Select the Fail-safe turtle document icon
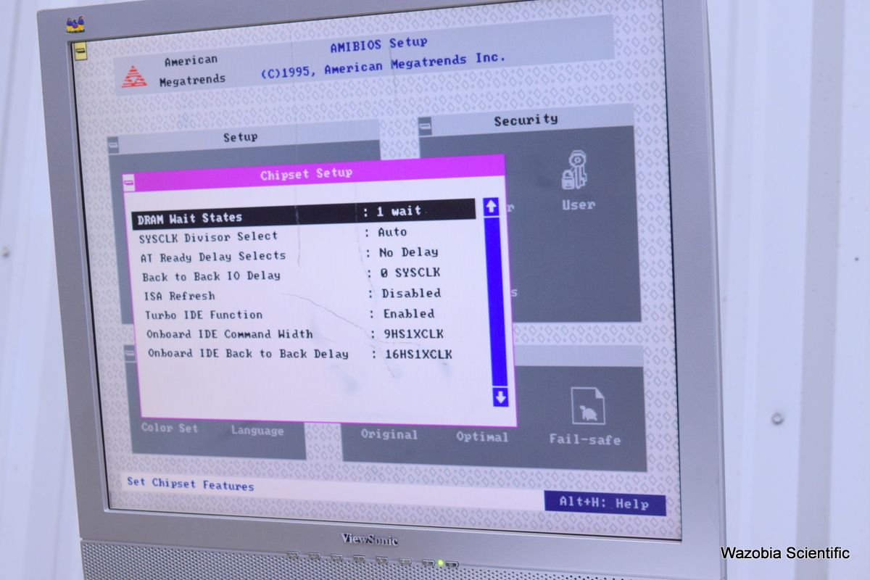Viewport: 870px width, 580px height. (x=587, y=406)
